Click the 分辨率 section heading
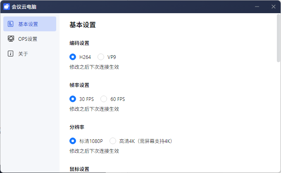The height and width of the screenshot is (173, 281). coord(77,127)
